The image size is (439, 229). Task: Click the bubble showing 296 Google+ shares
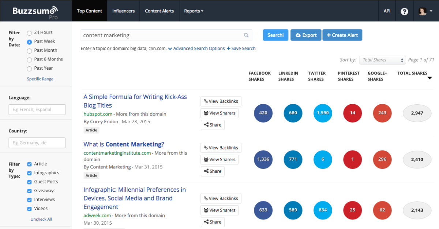tap(382, 159)
